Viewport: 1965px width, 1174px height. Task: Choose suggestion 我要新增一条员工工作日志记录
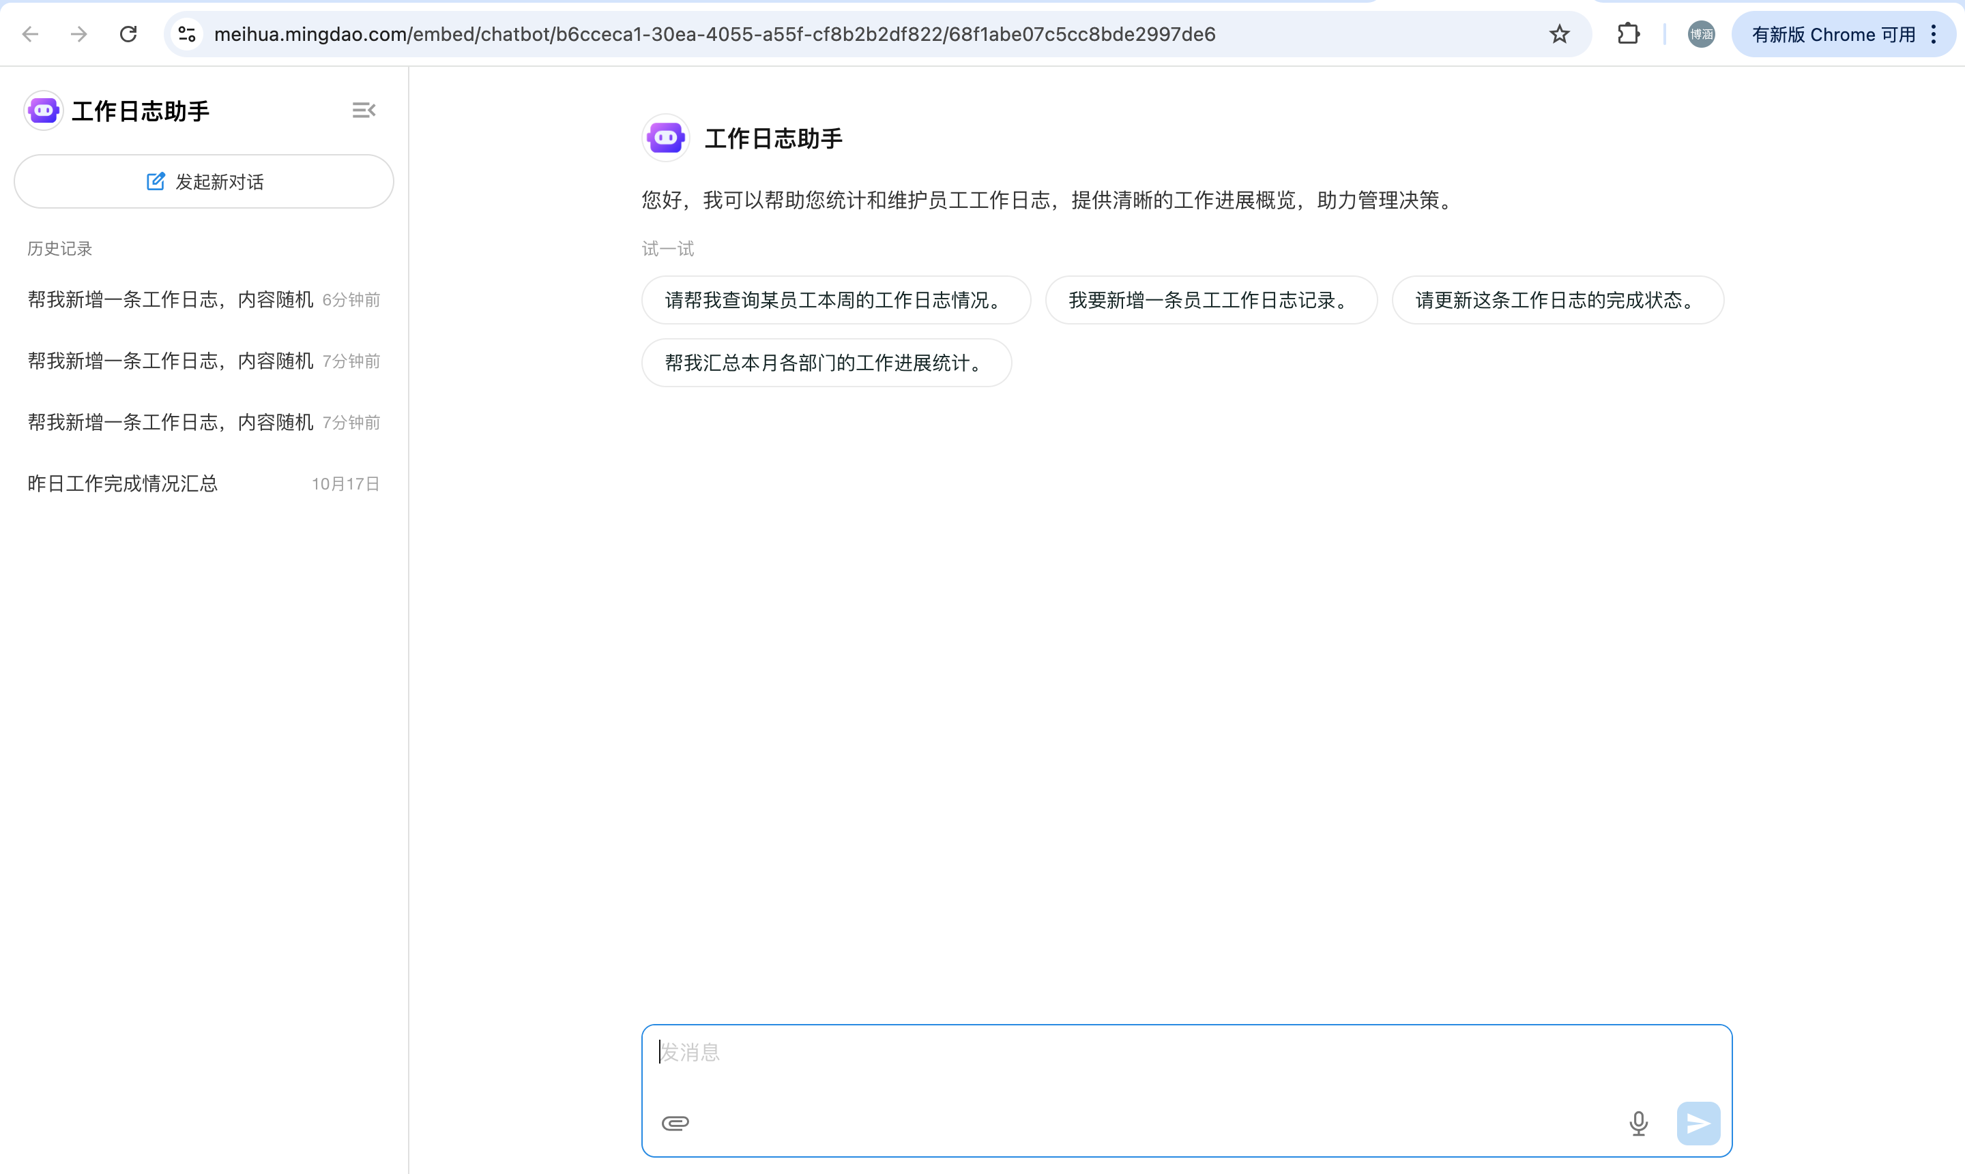click(x=1210, y=300)
